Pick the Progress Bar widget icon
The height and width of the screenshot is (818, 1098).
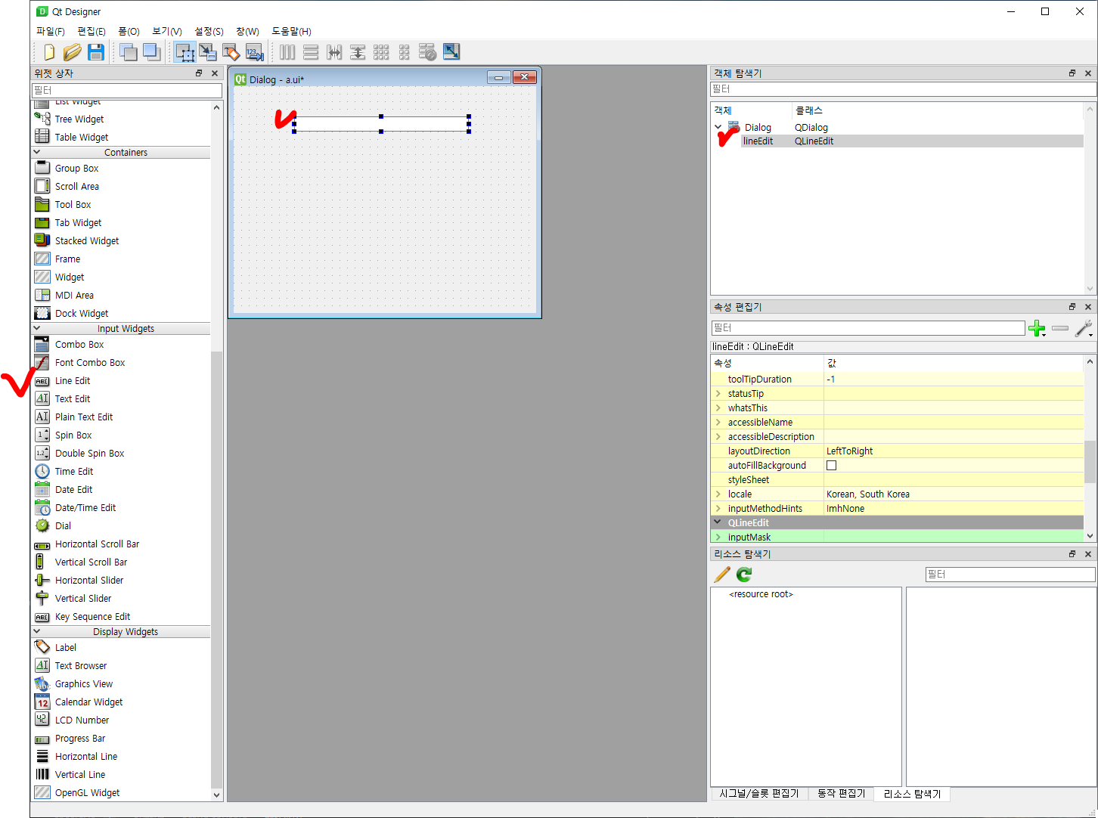(x=42, y=739)
